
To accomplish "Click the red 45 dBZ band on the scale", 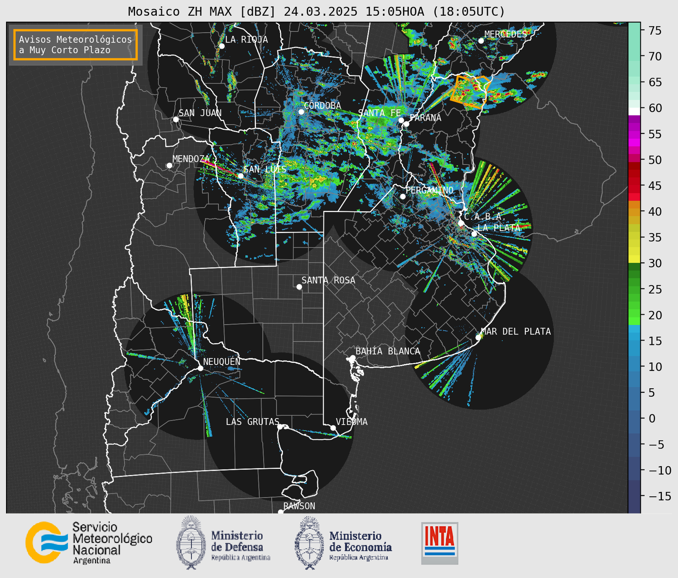I will pos(634,186).
